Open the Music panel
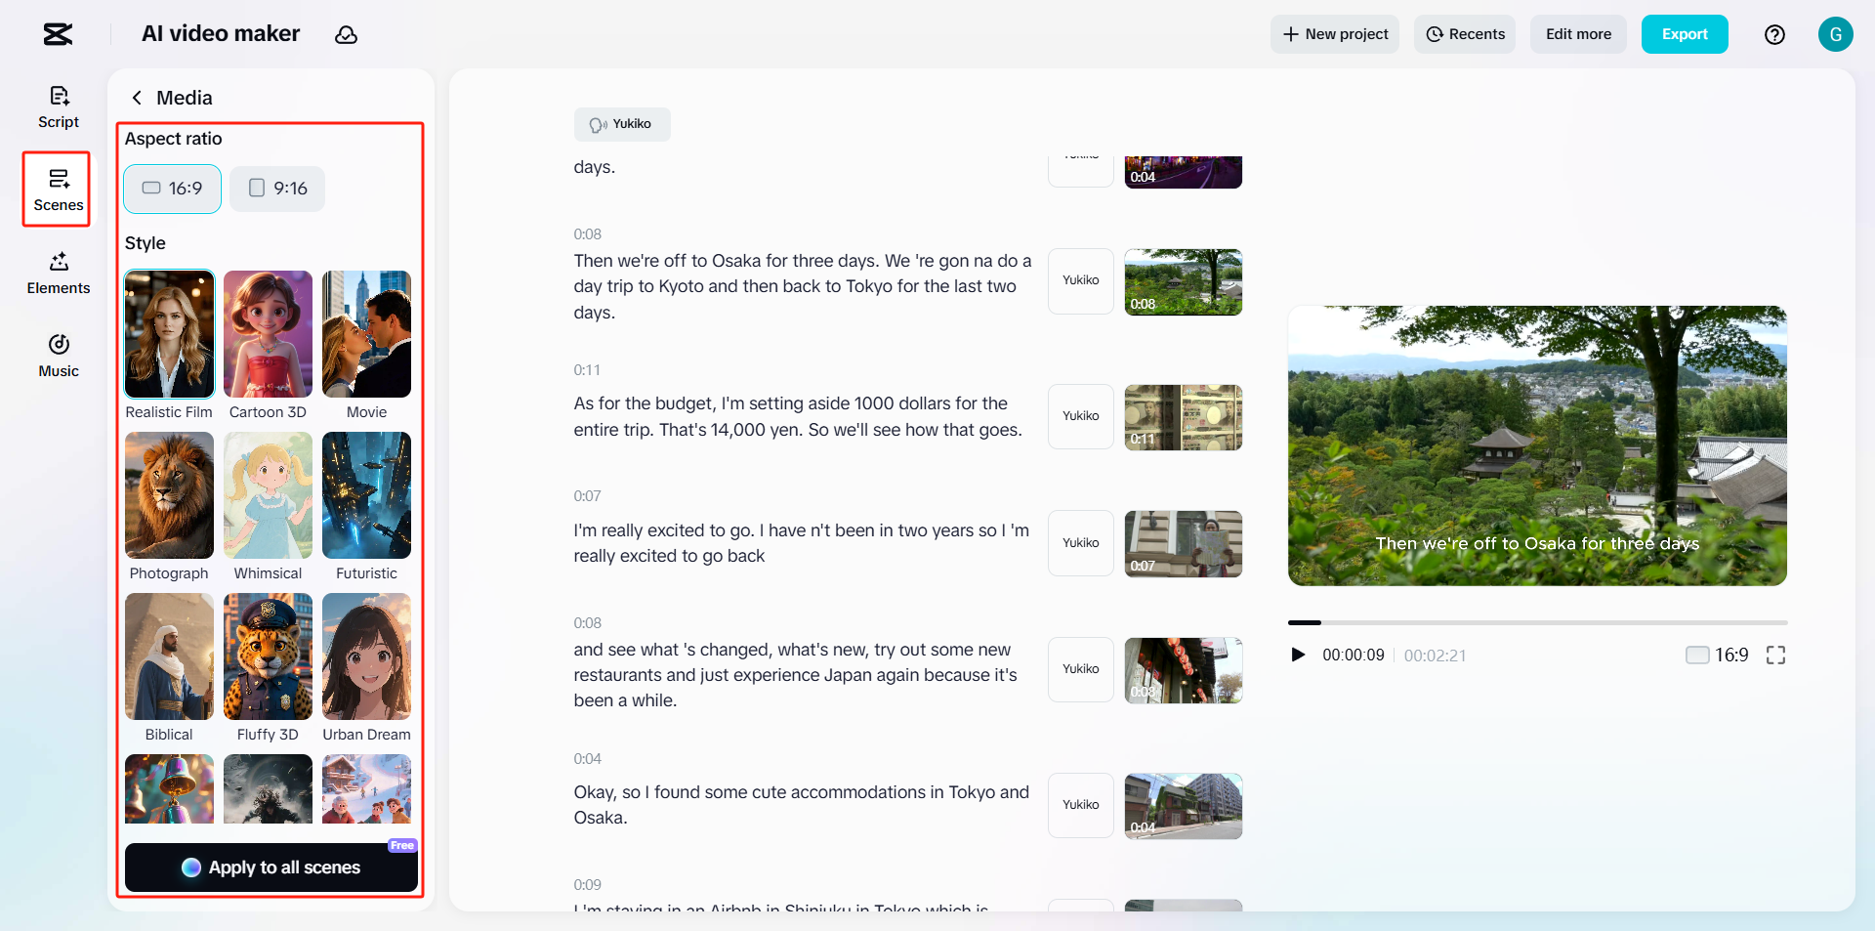This screenshot has width=1875, height=931. coord(58,355)
